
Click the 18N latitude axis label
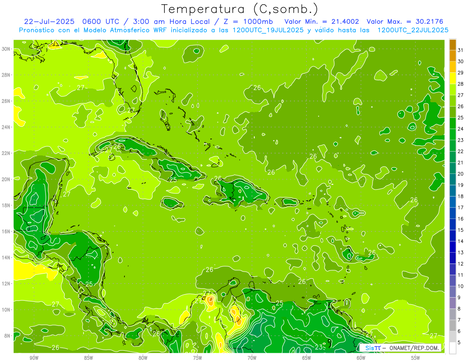[6, 206]
